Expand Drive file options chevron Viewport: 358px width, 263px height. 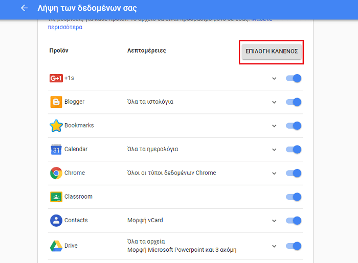(x=274, y=246)
